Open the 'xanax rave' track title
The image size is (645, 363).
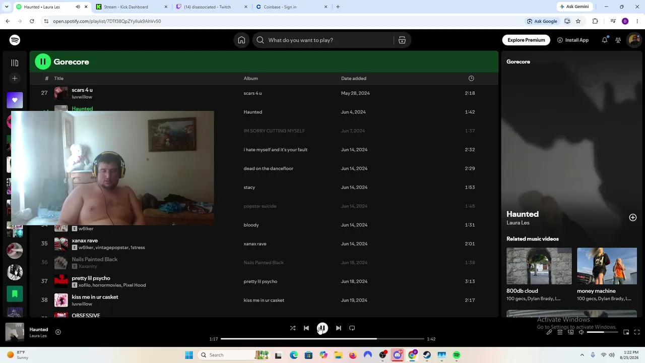85,240
